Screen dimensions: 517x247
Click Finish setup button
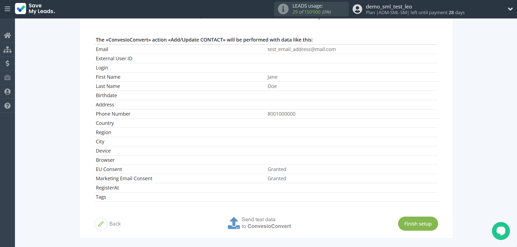click(418, 224)
